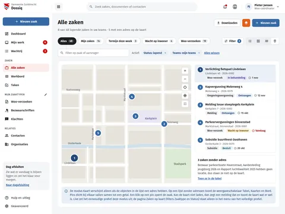The width and height of the screenshot is (285, 214).
Task: Select the Termijn deze week tab
Action: [x=123, y=41]
